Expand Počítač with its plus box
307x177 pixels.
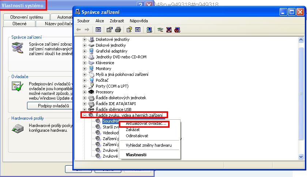pyautogui.click(x=84, y=80)
